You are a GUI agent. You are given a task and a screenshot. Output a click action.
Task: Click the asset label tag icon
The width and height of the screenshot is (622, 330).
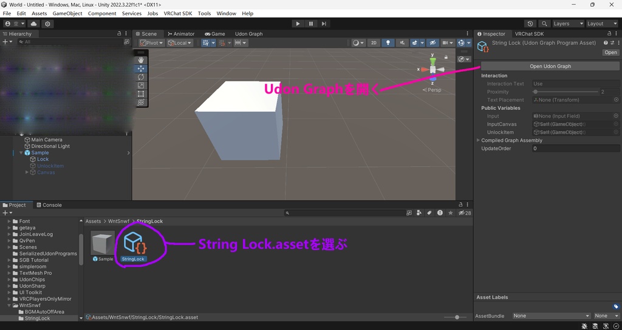pos(616,306)
